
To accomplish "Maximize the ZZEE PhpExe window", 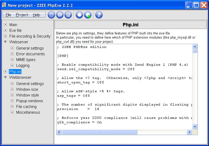I will tap(196, 5).
